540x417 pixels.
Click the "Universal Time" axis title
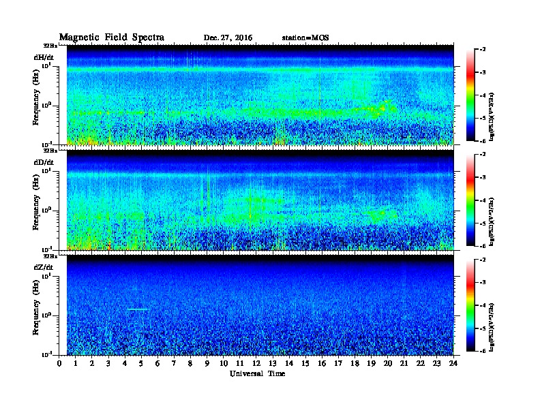click(257, 373)
